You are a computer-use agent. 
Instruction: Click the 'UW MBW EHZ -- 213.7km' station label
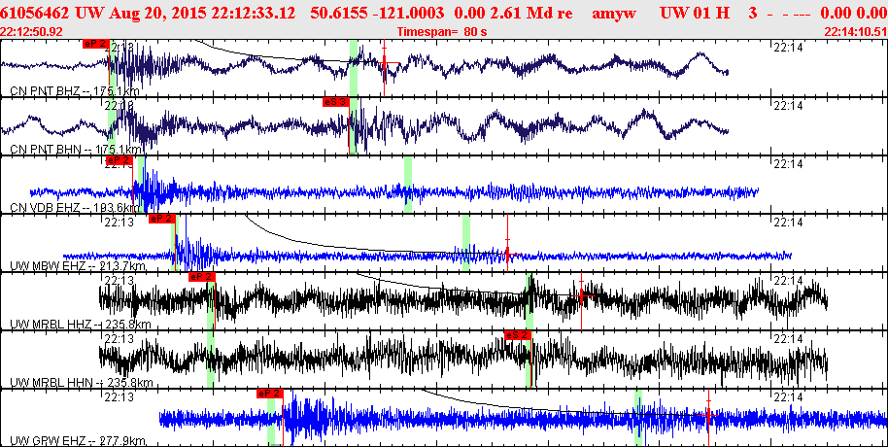tap(78, 265)
